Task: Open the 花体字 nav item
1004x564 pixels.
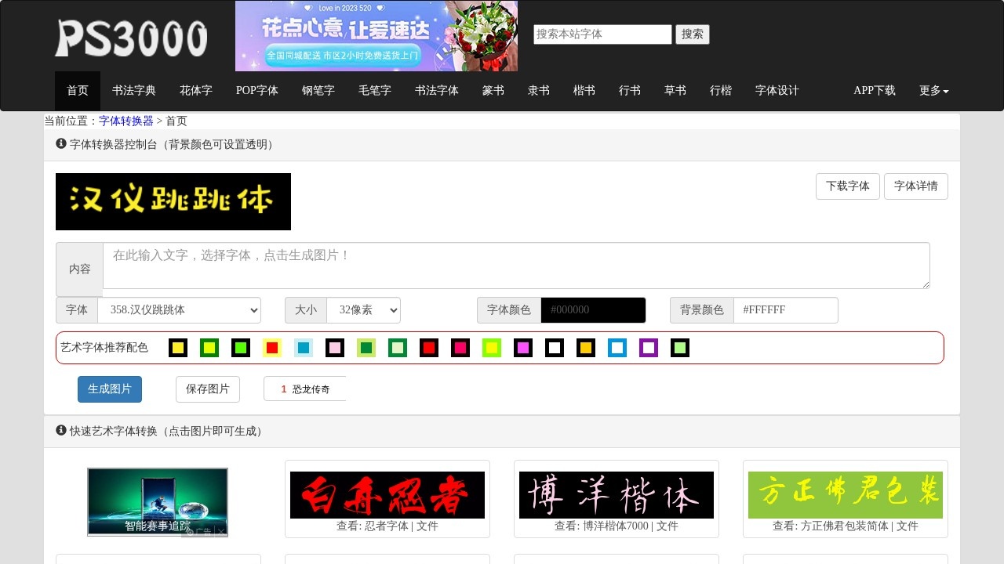Action: [196, 91]
